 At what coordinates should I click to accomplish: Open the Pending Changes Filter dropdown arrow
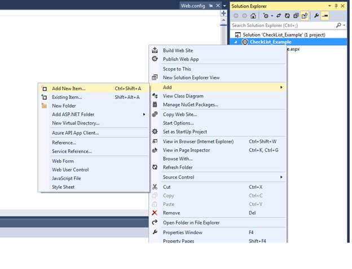coord(272,16)
